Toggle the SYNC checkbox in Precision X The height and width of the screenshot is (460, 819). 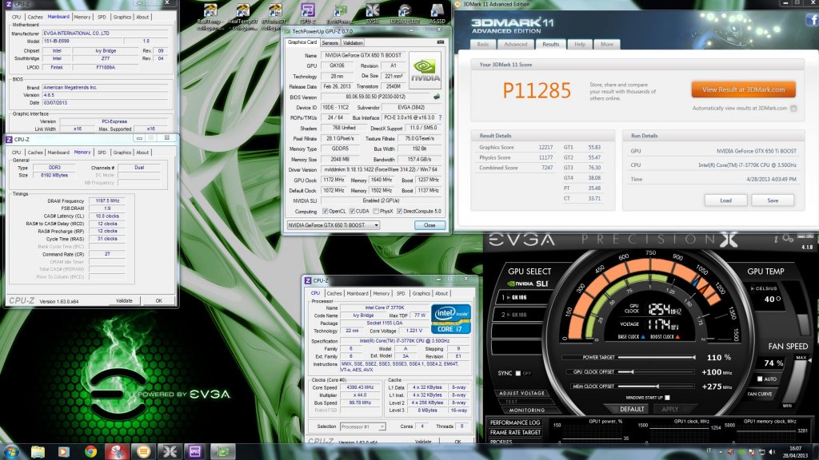point(518,374)
